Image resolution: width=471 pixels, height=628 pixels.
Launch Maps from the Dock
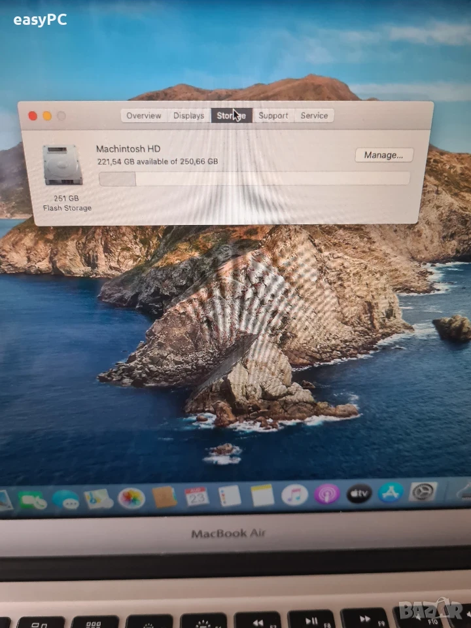pyautogui.click(x=98, y=499)
